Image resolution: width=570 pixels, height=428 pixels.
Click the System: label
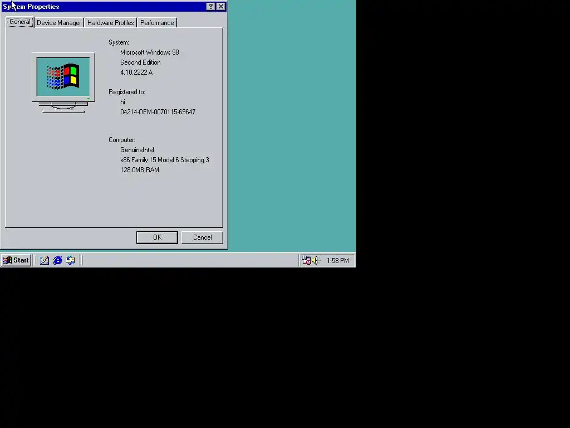119,42
